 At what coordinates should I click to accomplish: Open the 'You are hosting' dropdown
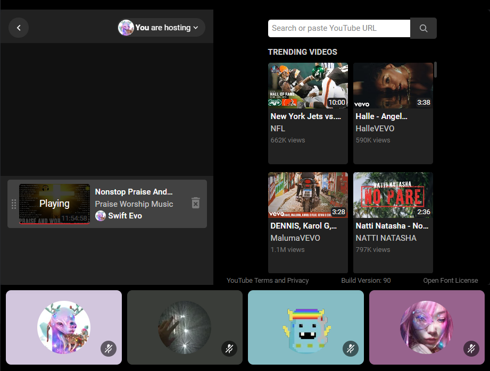[x=161, y=28]
